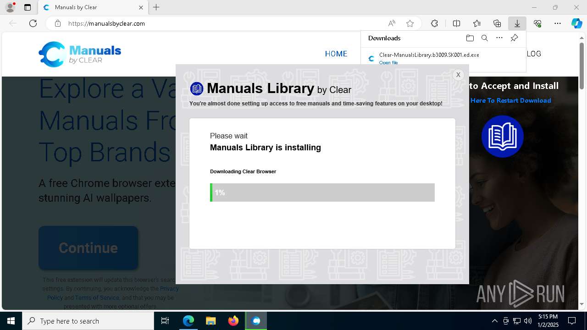Open Copilot icon in toolbar
Image resolution: width=587 pixels, height=330 pixels.
(x=576, y=23)
